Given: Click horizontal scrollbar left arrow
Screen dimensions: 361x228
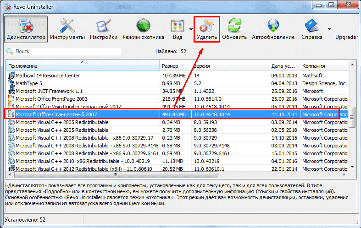Looking at the screenshot, I should pyautogui.click(x=10, y=175).
